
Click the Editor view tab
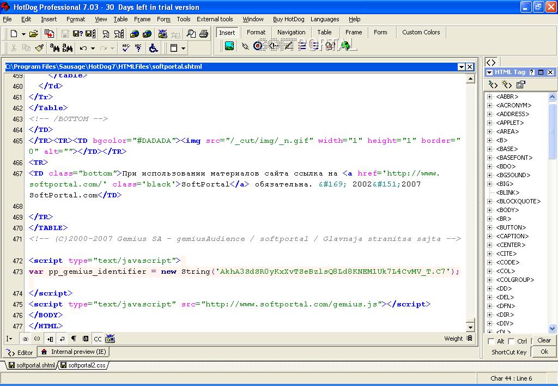(20, 353)
